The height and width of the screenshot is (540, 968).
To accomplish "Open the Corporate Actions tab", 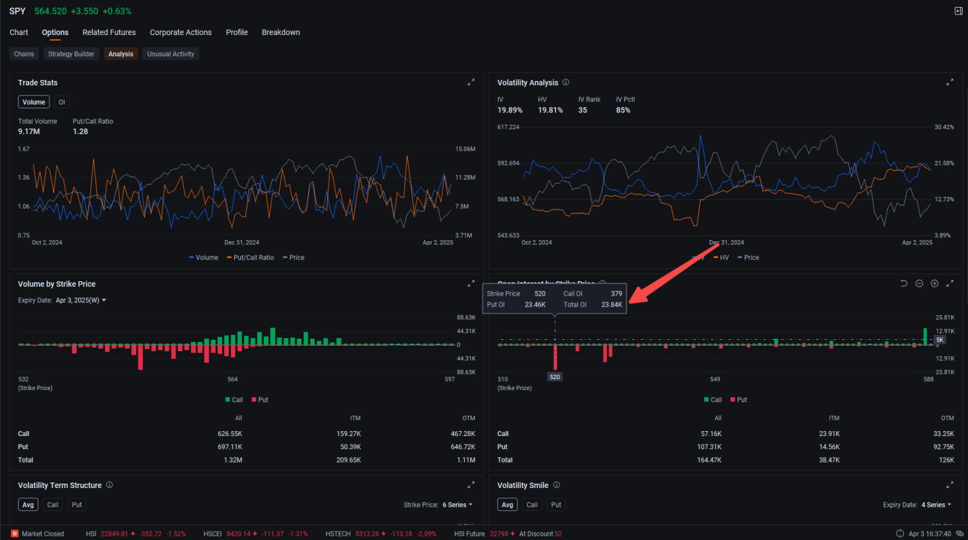I will (x=181, y=33).
